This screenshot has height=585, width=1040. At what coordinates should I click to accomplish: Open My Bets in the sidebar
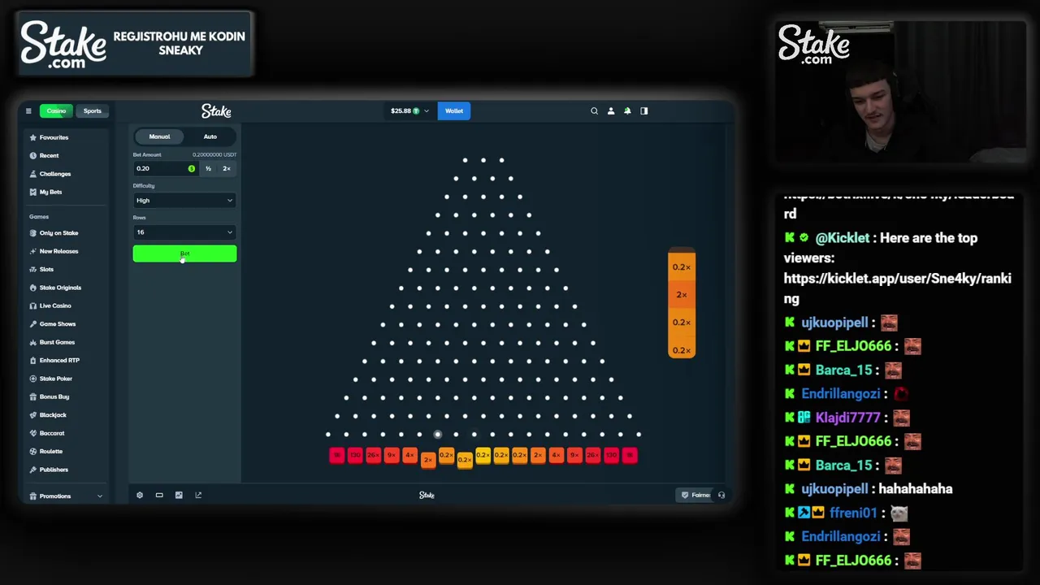tap(45, 192)
